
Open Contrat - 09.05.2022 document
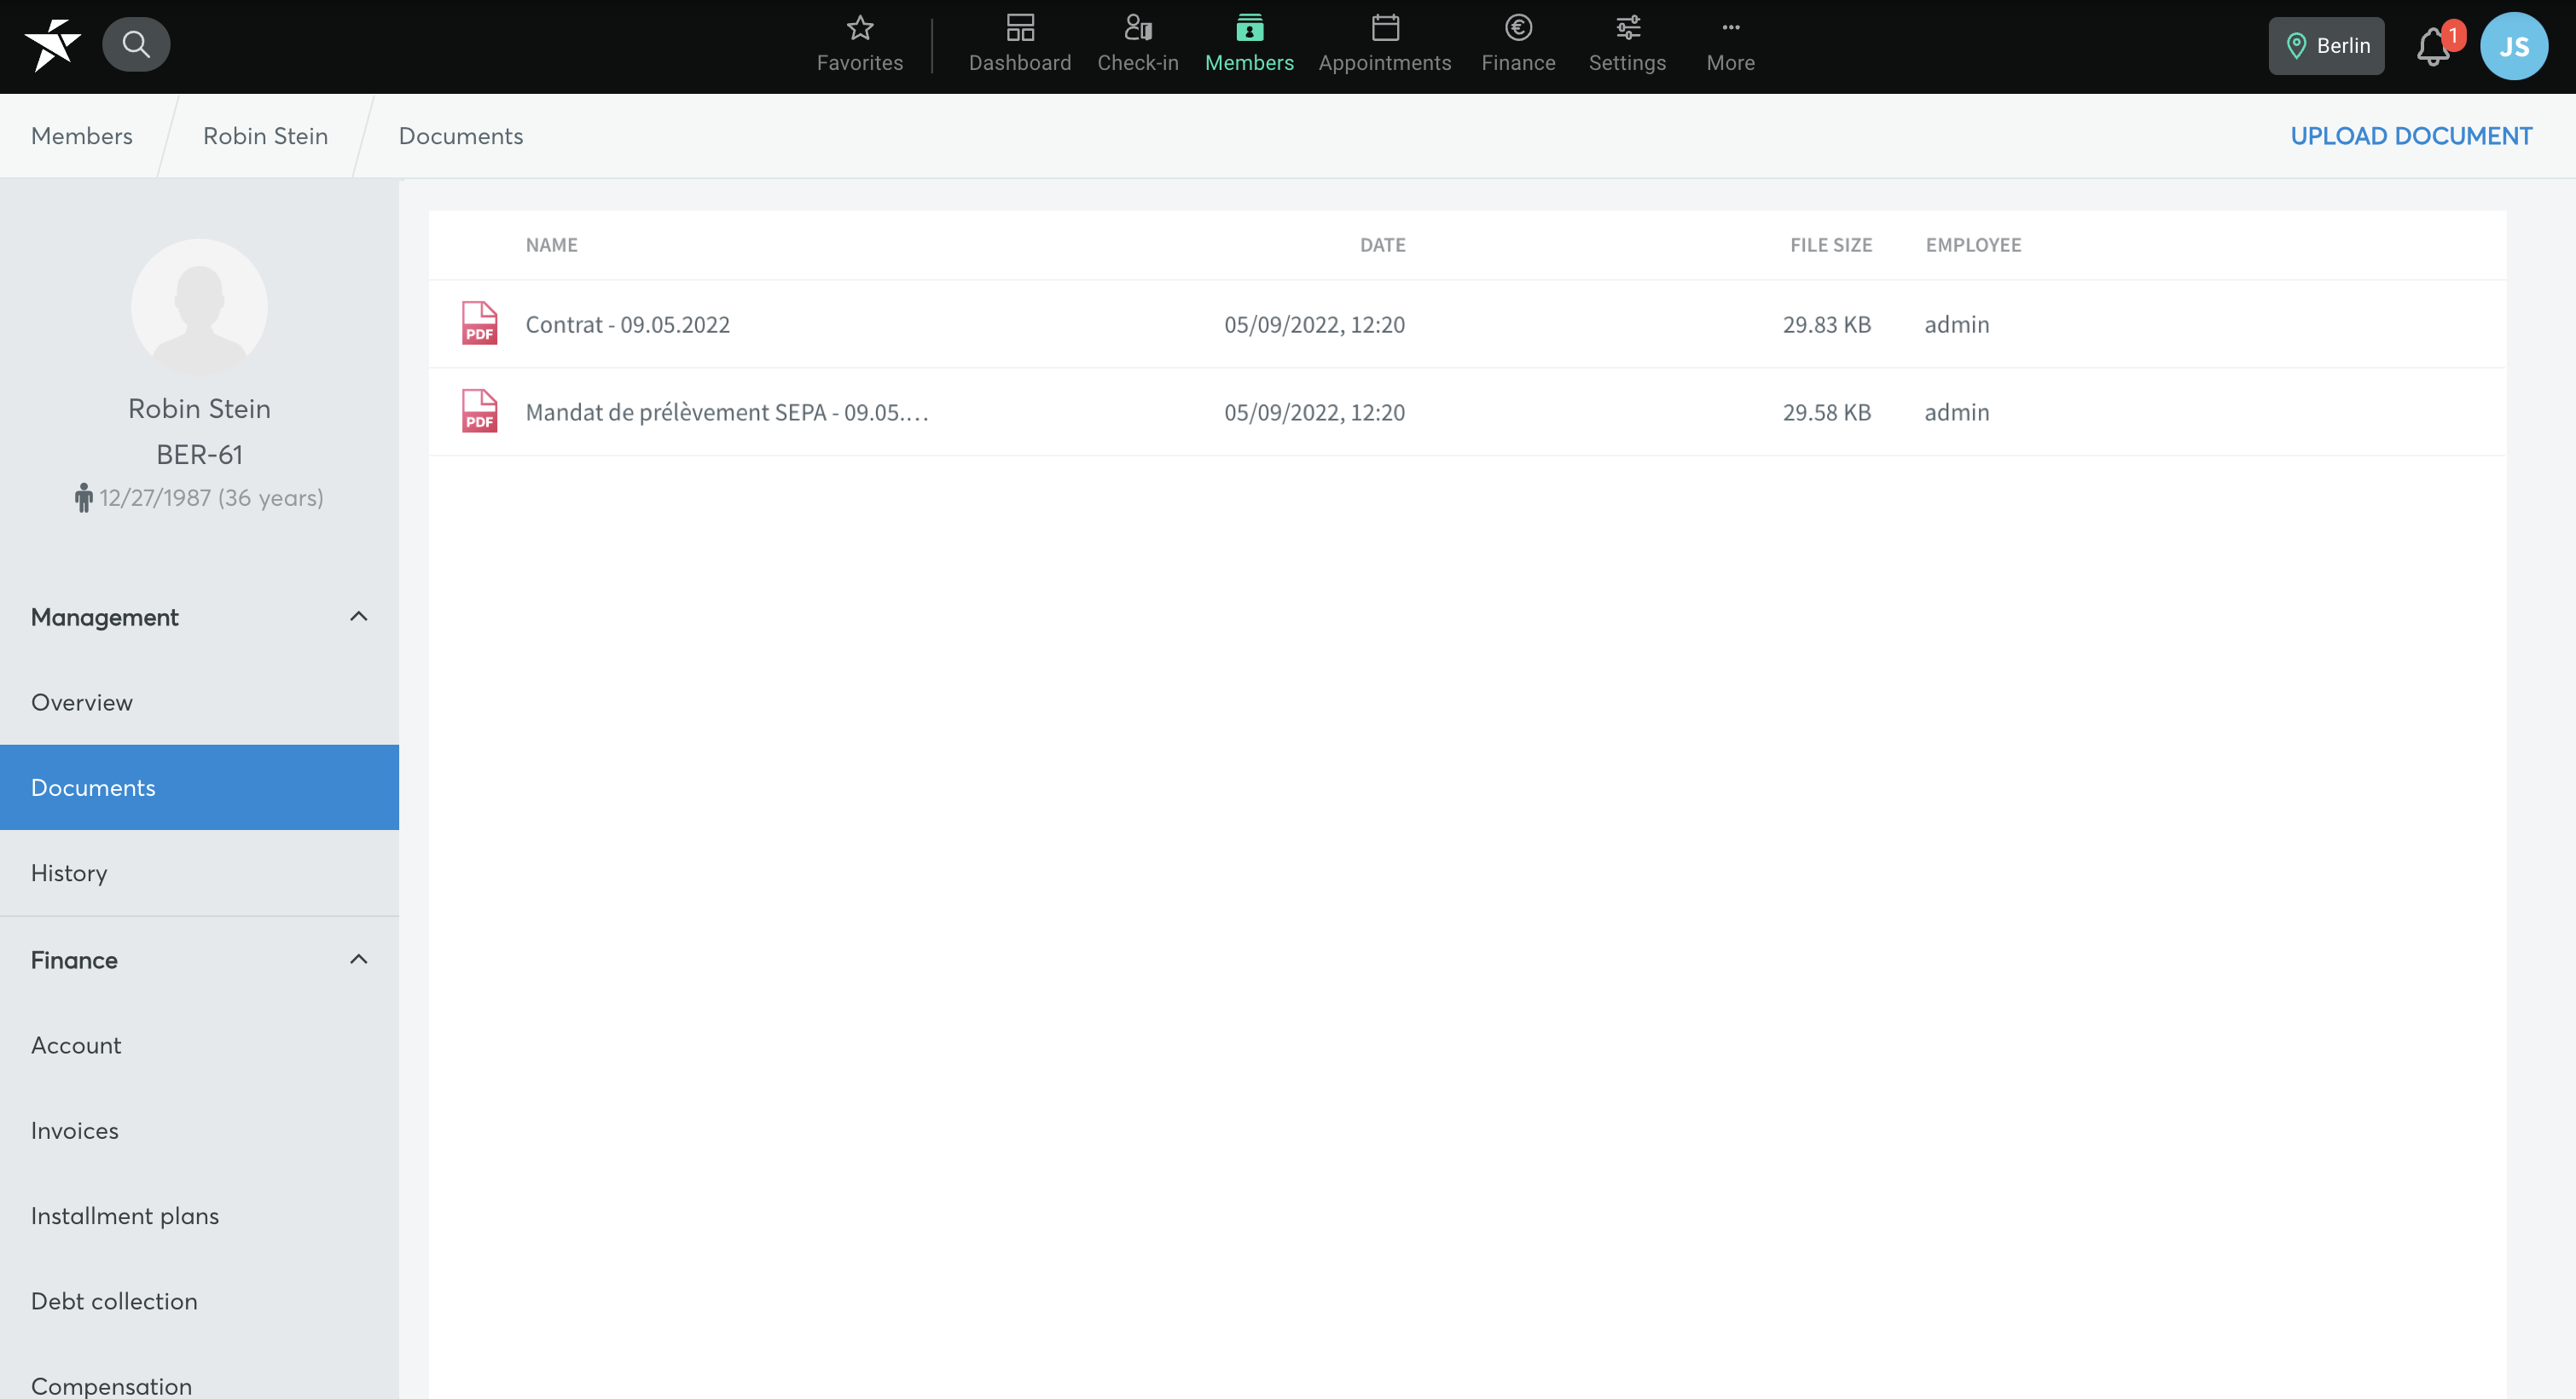pyautogui.click(x=627, y=324)
